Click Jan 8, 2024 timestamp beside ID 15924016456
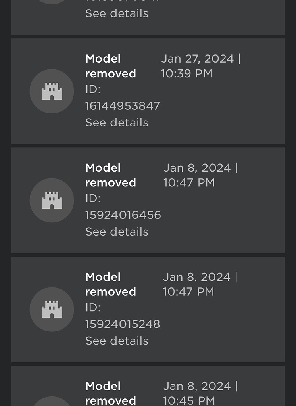The width and height of the screenshot is (296, 406). (x=201, y=175)
